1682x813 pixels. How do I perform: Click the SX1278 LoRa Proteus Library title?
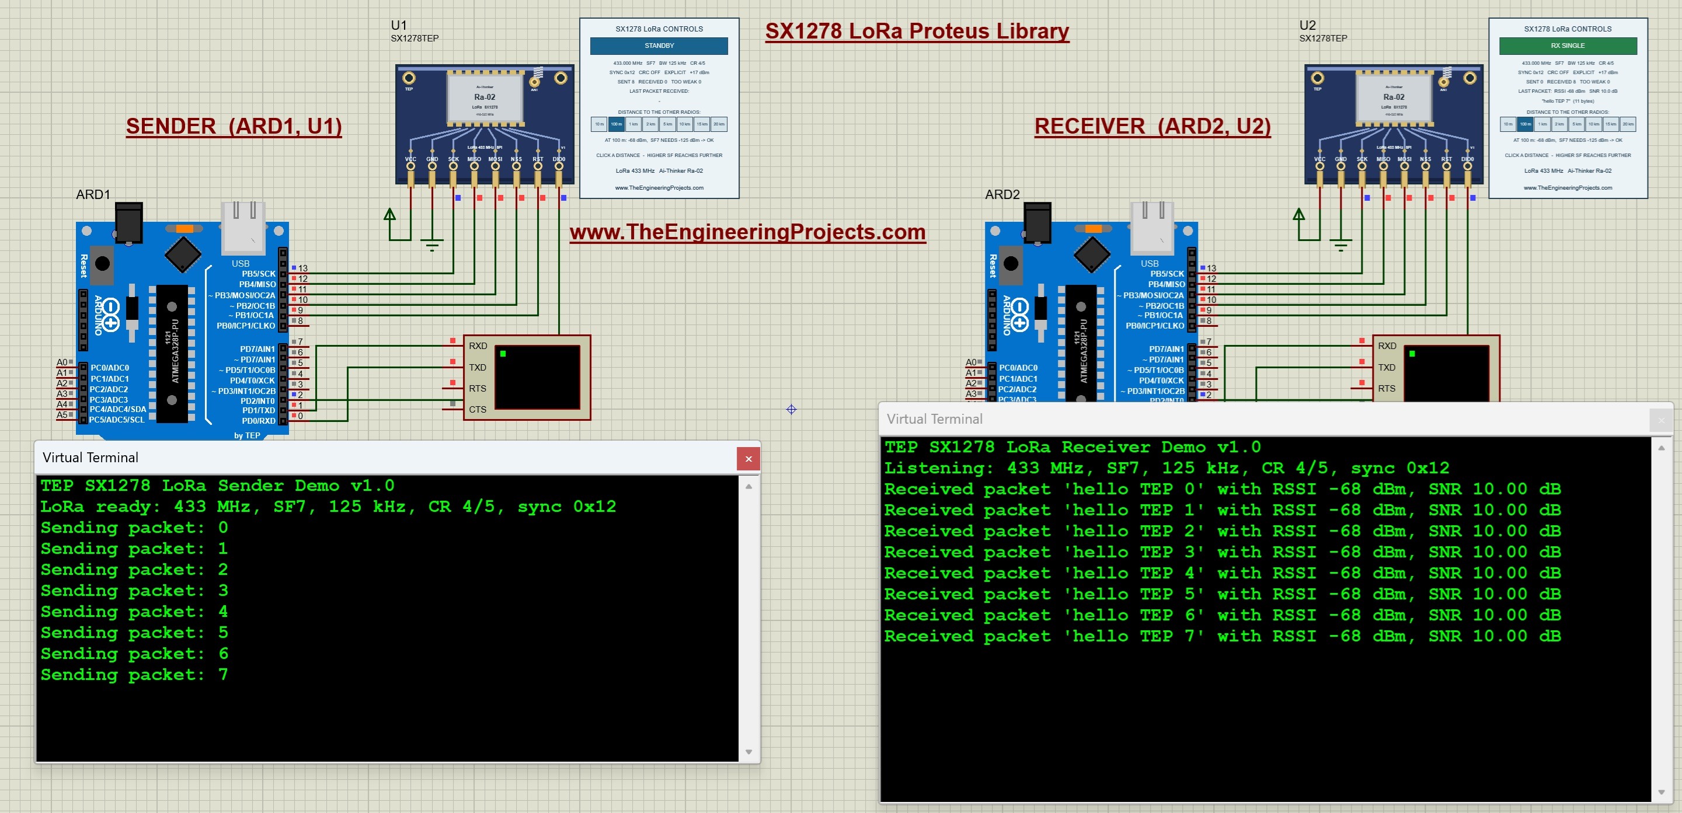coord(917,32)
